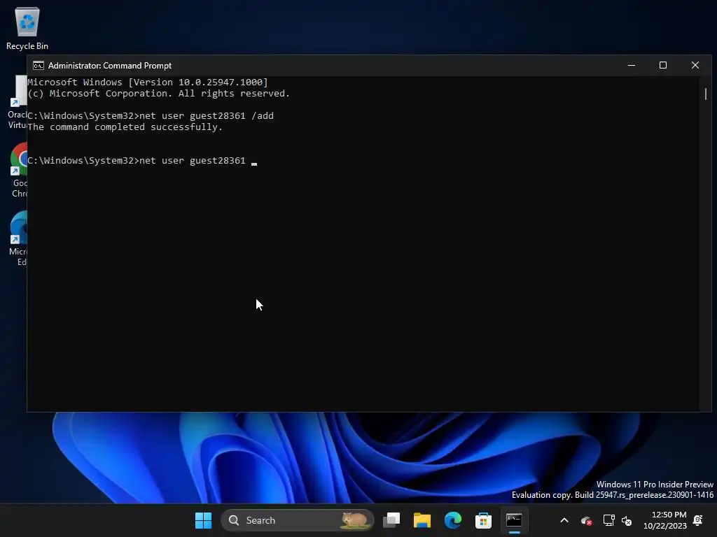Select the Oracle VirtualBox desktop shortcut
The image size is (717, 537).
pos(18,102)
